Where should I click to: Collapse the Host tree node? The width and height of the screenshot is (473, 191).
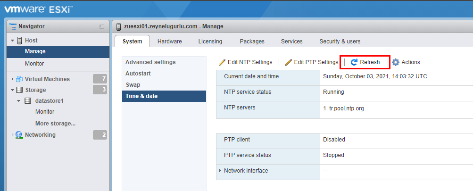coord(12,41)
